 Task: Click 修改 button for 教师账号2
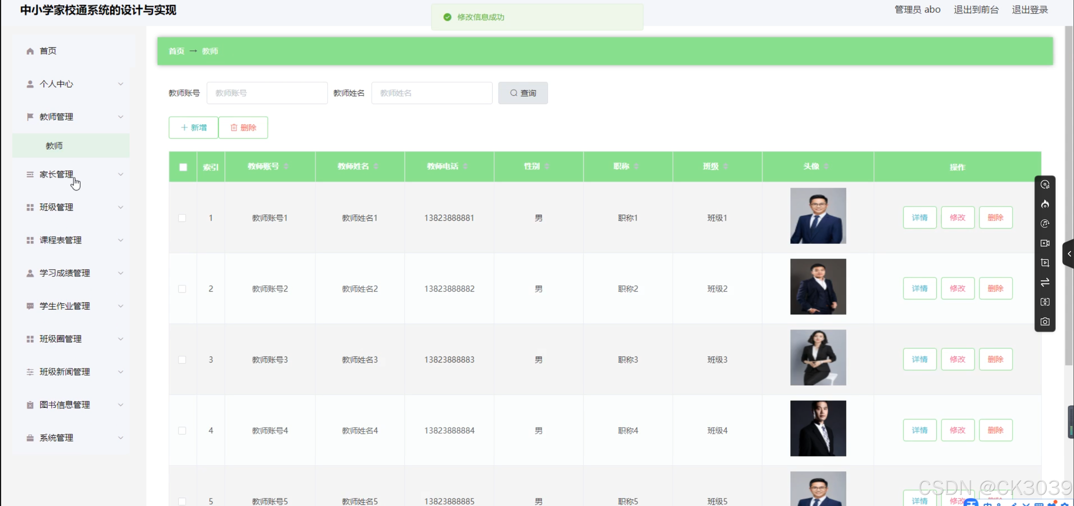(x=957, y=288)
